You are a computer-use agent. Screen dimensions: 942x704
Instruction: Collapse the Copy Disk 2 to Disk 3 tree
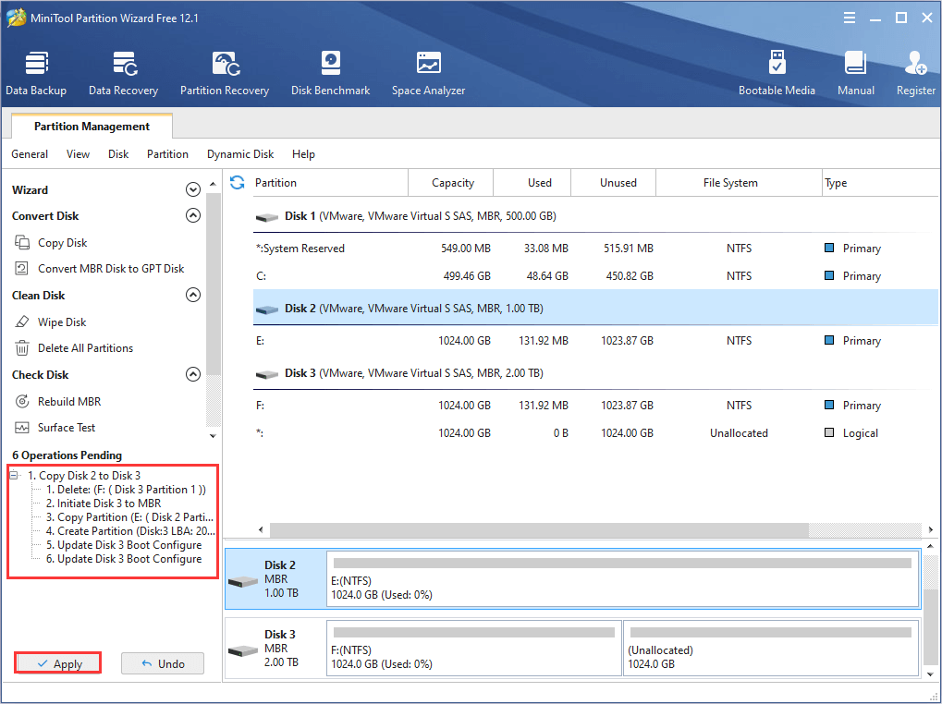point(14,475)
